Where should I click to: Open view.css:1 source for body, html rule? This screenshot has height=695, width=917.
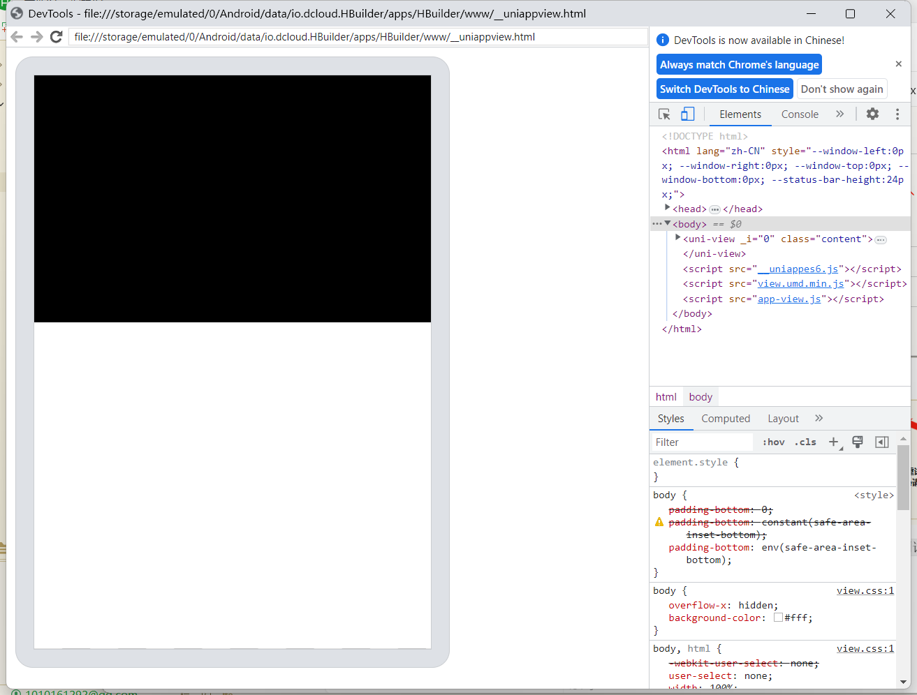point(865,649)
